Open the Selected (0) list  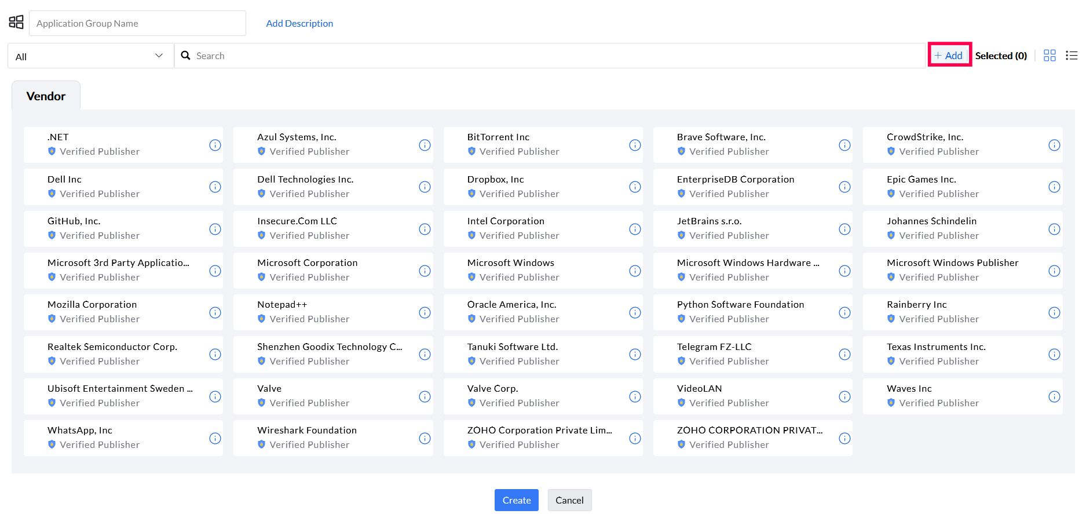pos(1001,56)
